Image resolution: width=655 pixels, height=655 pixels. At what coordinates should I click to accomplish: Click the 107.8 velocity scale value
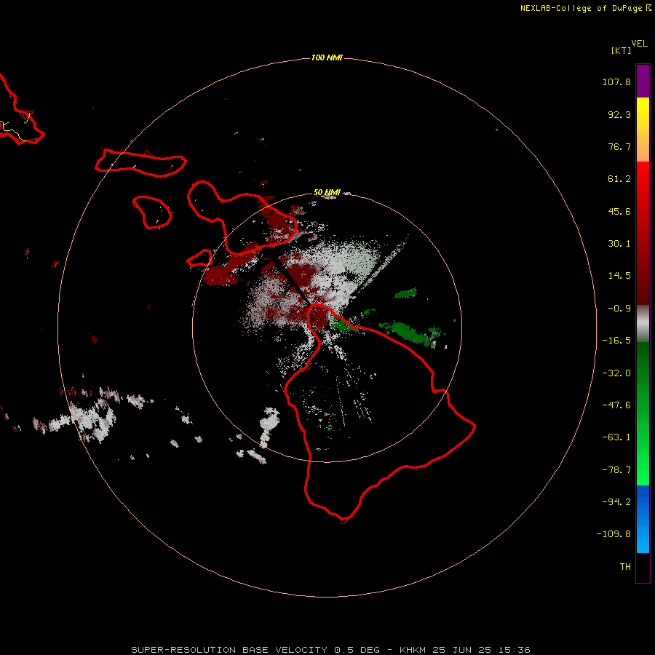click(x=616, y=82)
